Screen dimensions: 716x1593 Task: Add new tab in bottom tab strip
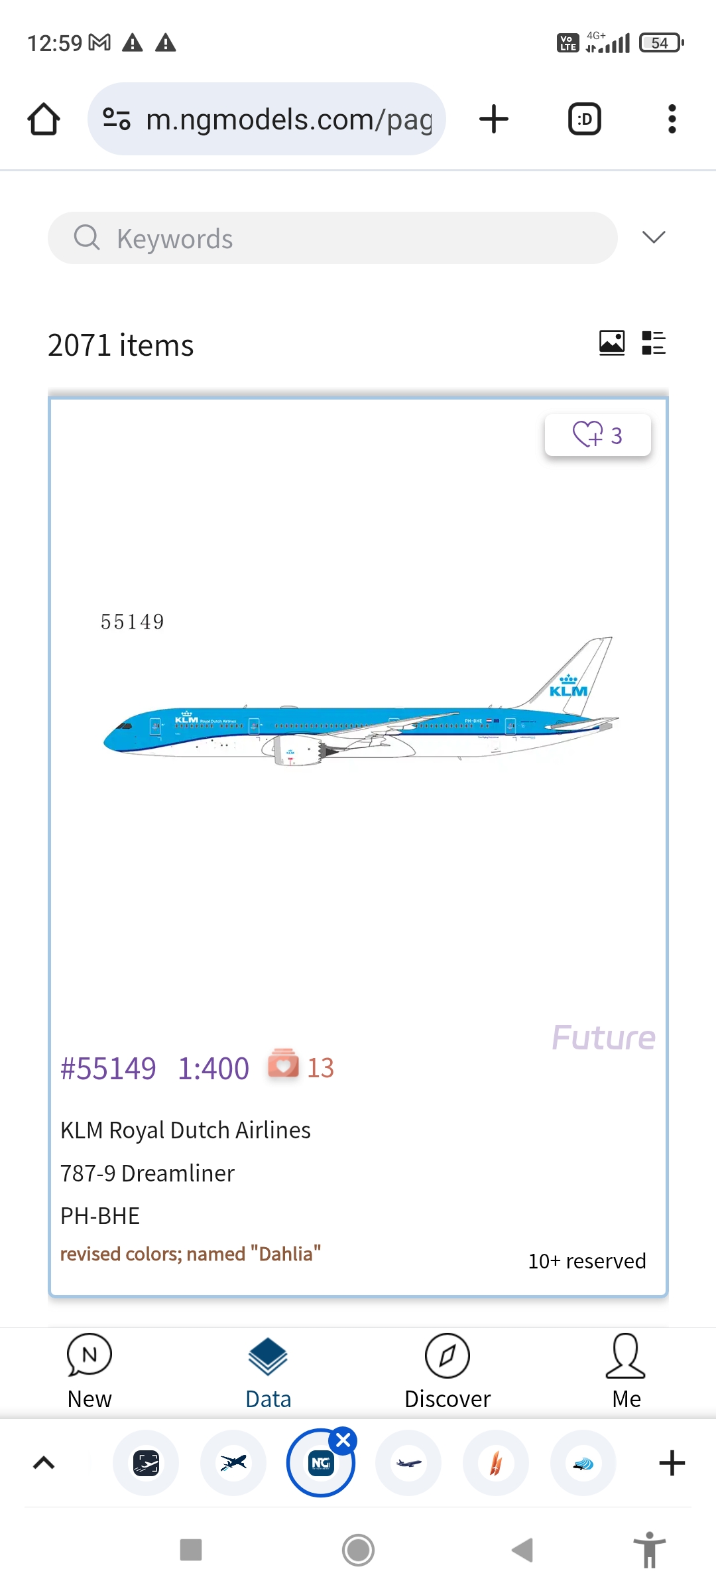(x=672, y=1463)
